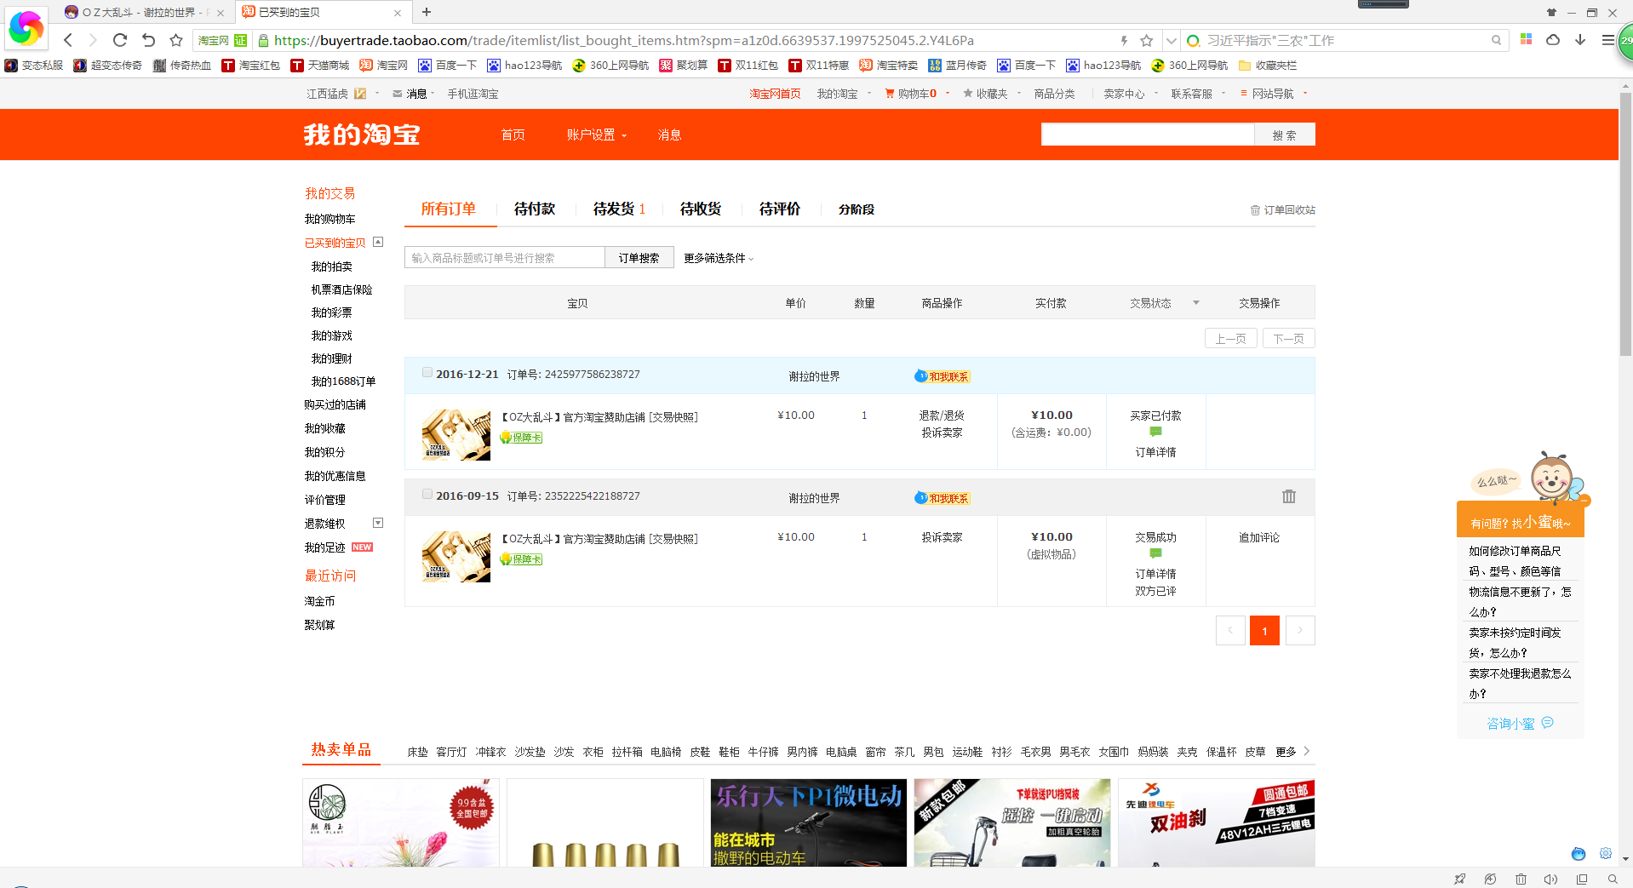Click the undo-close-tab arrow icon
Image resolution: width=1633 pixels, height=888 pixels.
(148, 40)
